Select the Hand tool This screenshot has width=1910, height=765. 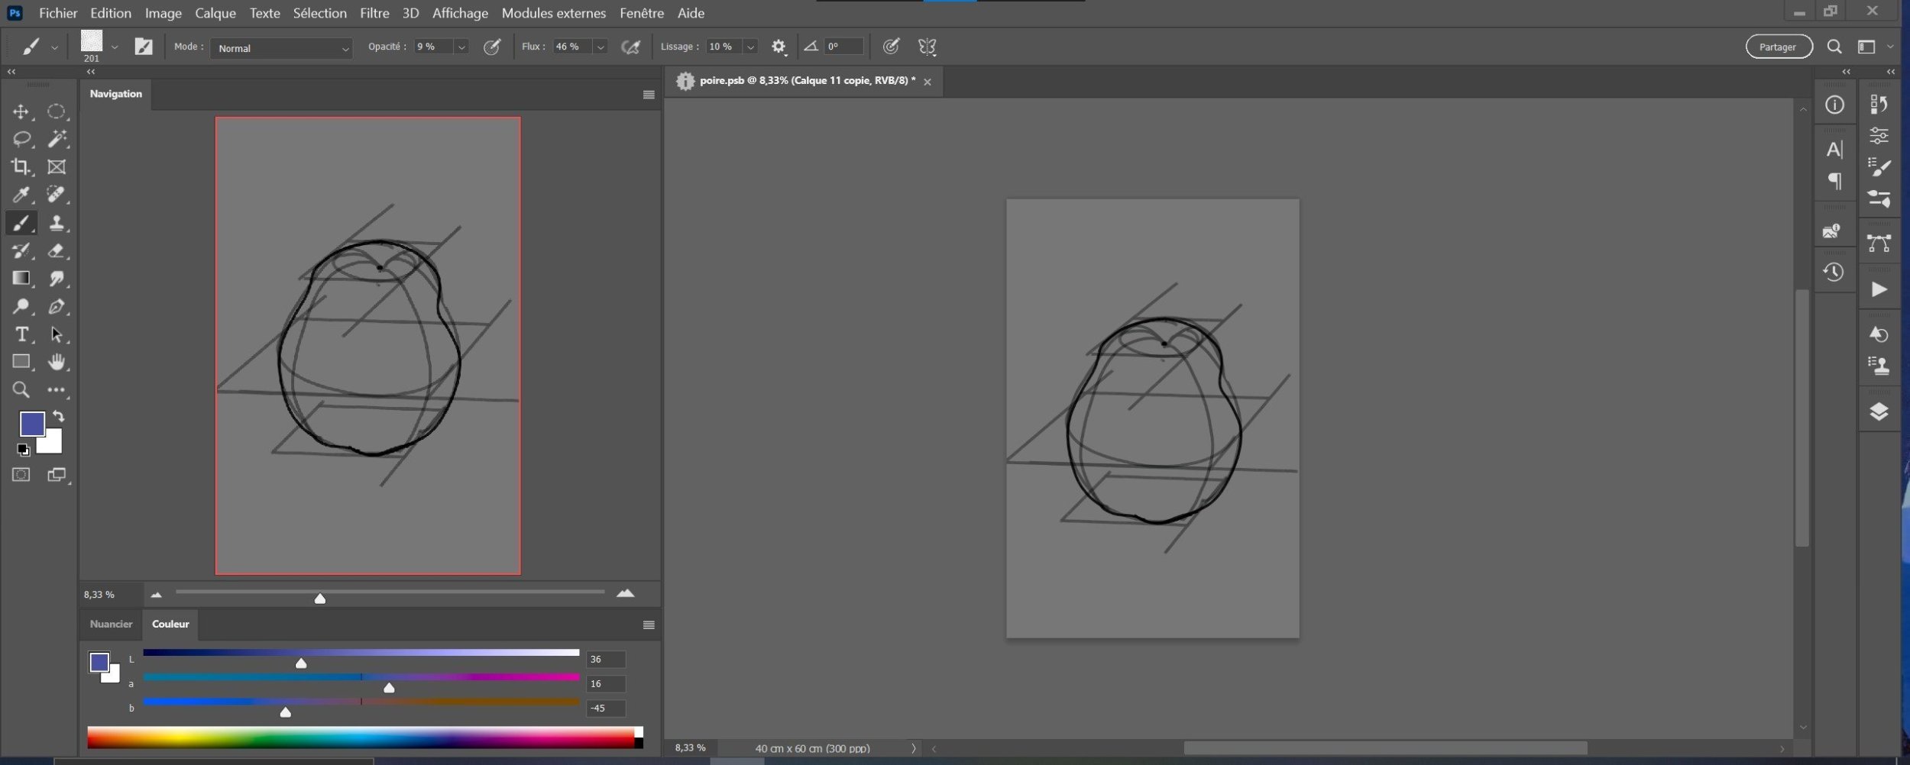point(56,362)
